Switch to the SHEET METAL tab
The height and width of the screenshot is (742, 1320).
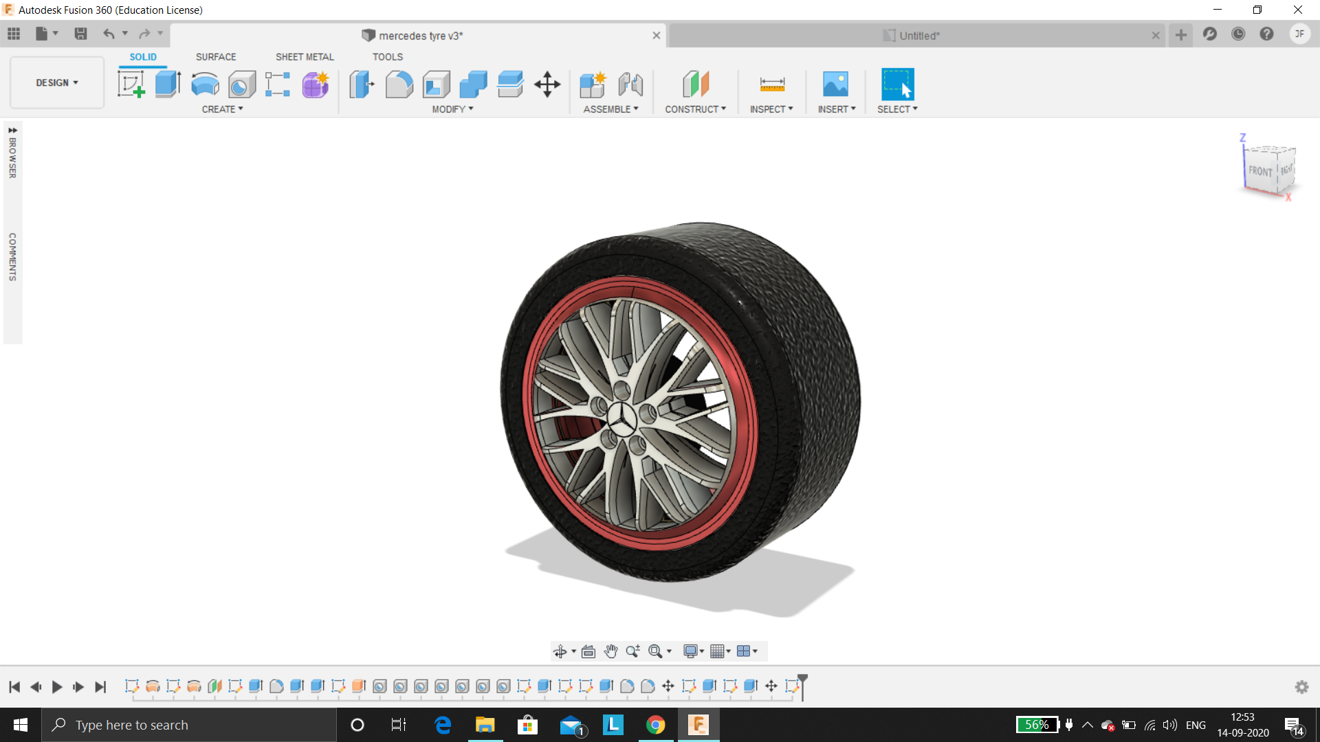[305, 57]
